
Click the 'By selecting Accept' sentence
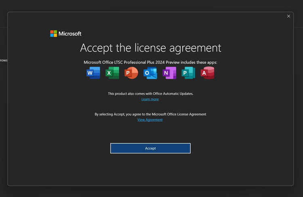[x=150, y=114]
